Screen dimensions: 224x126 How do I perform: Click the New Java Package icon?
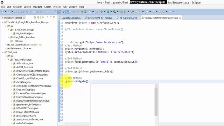point(121,12)
